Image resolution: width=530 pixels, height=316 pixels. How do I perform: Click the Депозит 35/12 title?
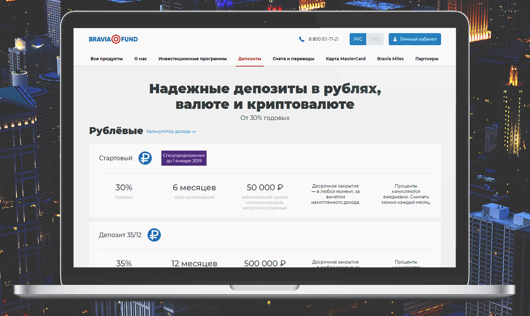pos(120,235)
